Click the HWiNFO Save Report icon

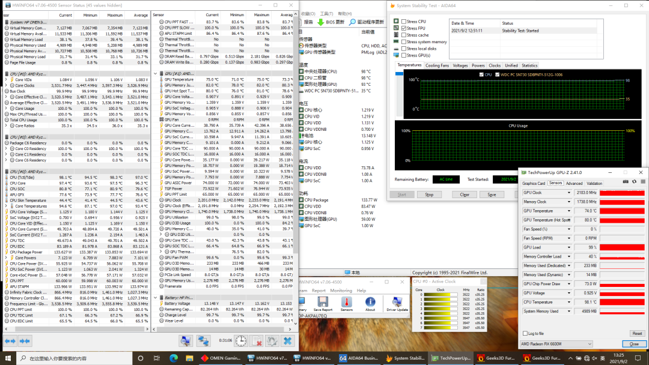323,303
